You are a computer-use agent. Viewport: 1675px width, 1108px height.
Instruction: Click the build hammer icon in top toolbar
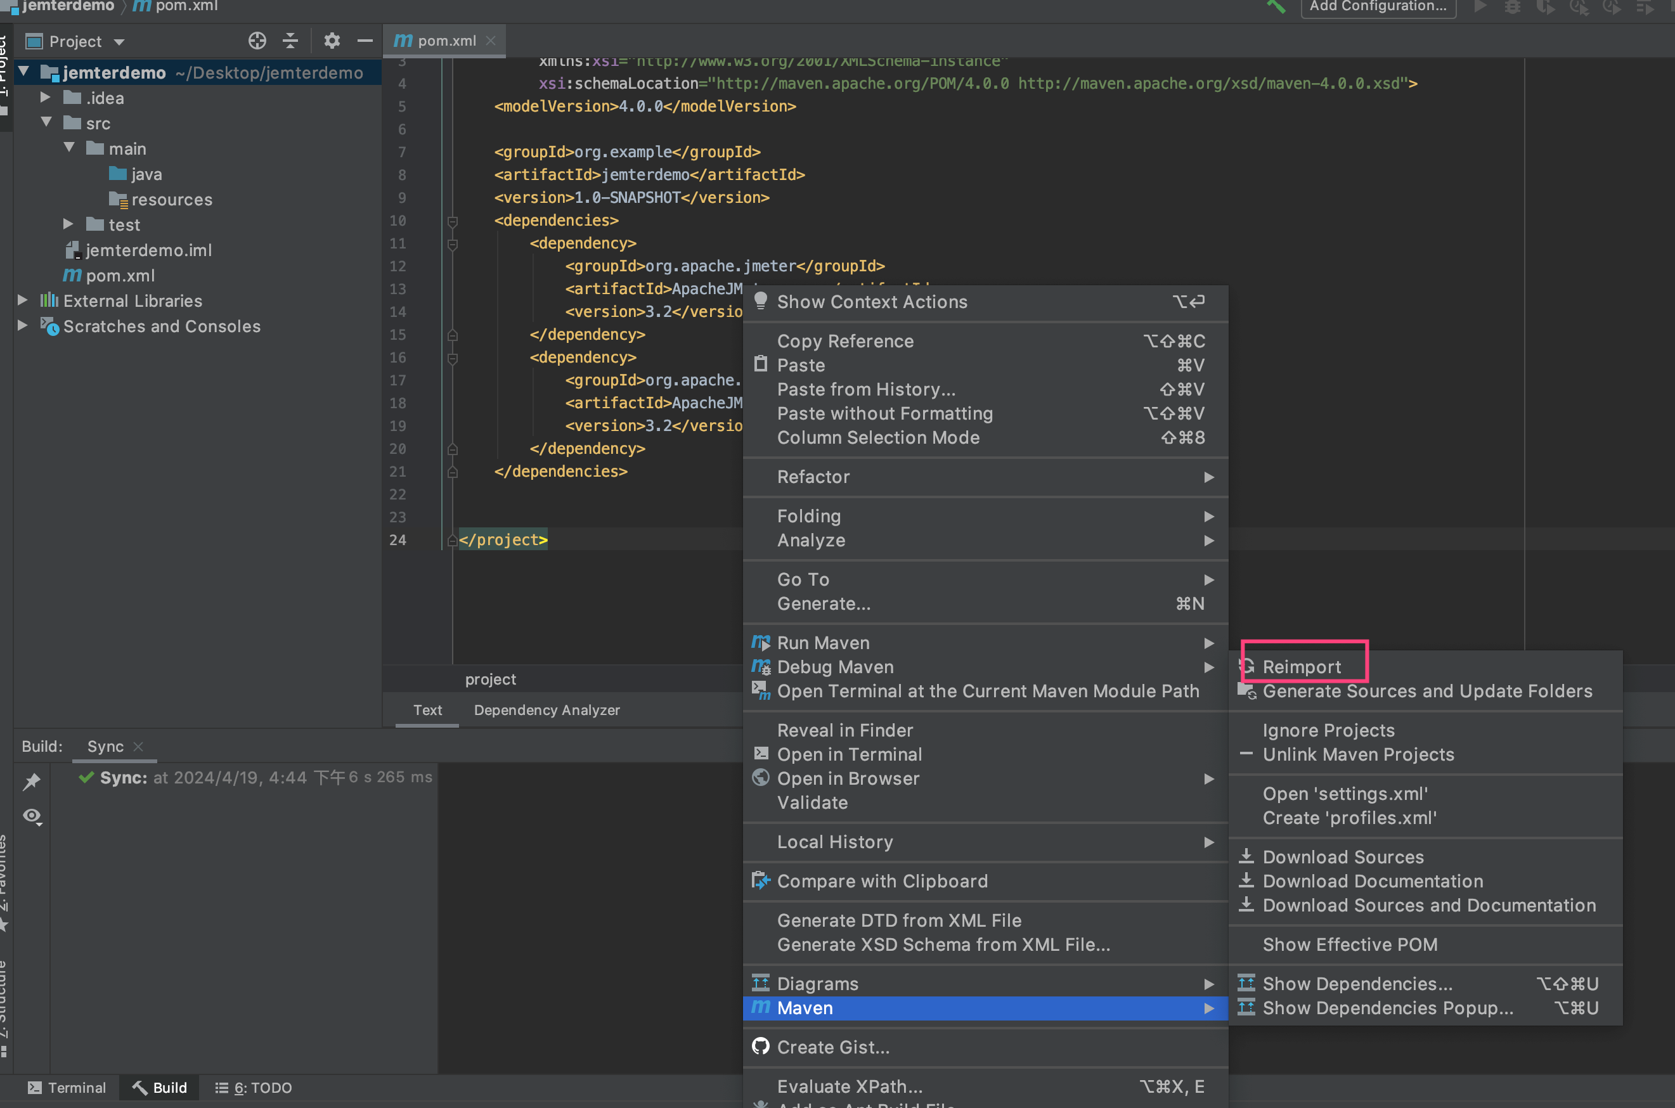pyautogui.click(x=1275, y=7)
